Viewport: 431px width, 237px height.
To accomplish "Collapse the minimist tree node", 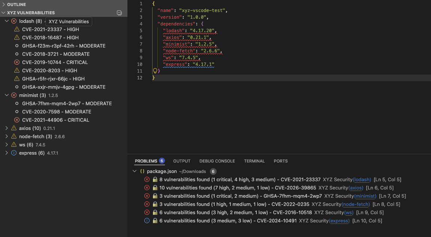I will tap(7, 95).
